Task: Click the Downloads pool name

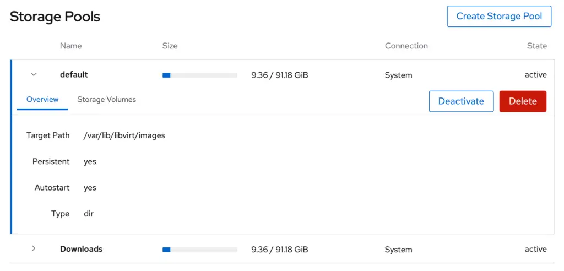Action: click(82, 248)
